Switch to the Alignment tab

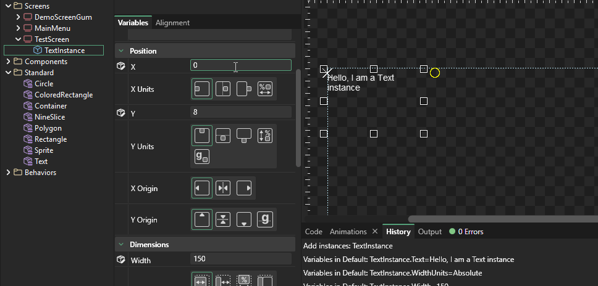[172, 23]
